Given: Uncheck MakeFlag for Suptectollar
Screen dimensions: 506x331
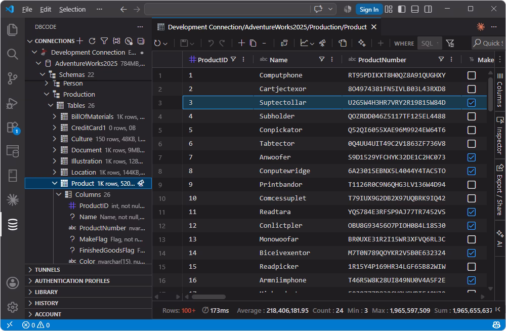Looking at the screenshot, I should (472, 103).
